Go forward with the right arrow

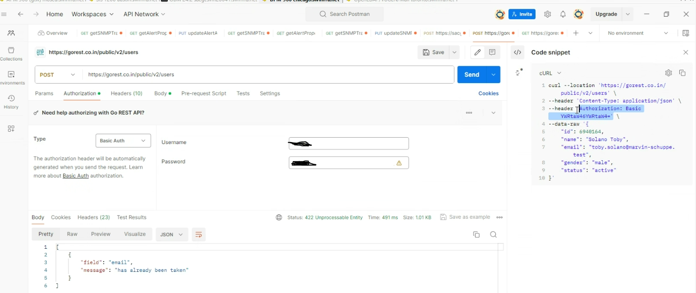[x=36, y=14]
